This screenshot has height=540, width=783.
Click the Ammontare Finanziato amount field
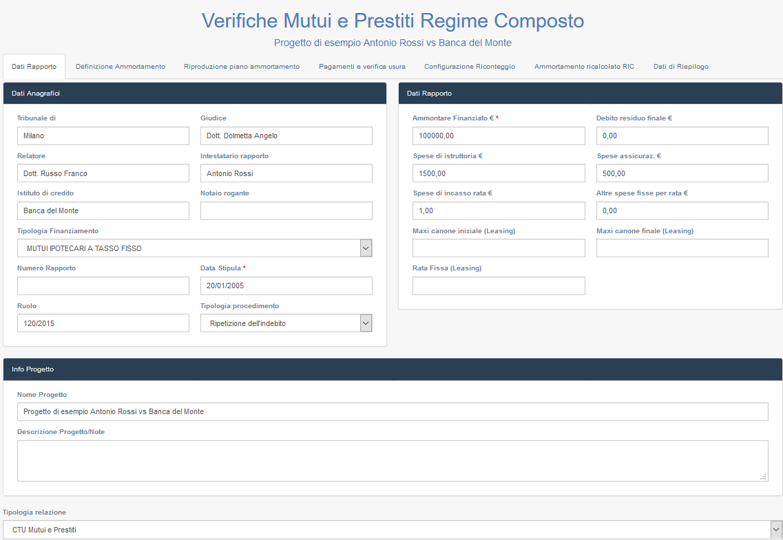[x=499, y=136]
